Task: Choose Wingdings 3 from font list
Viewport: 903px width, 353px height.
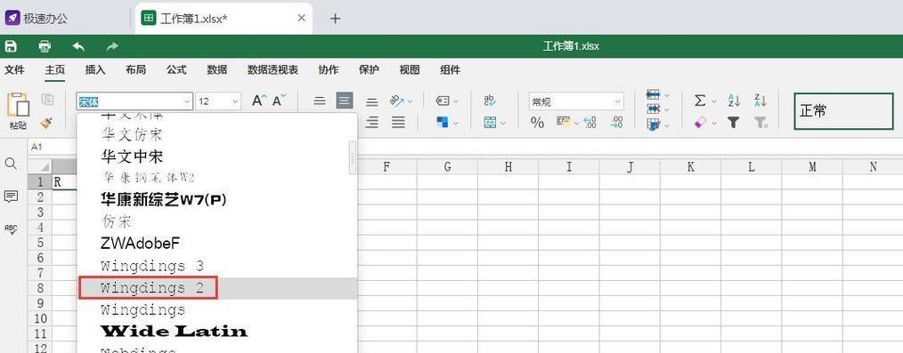Action: (x=217, y=266)
